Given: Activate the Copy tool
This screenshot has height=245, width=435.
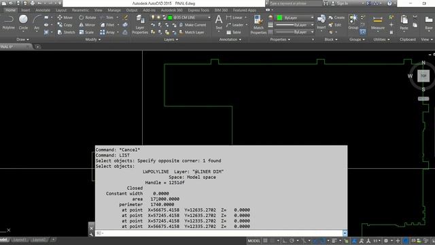Looking at the screenshot, I should coord(65,25).
